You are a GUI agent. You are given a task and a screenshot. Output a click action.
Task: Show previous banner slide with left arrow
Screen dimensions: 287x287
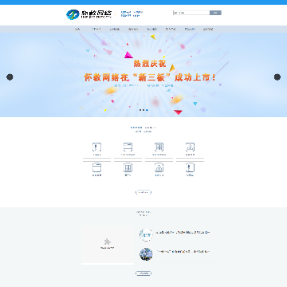(10, 77)
